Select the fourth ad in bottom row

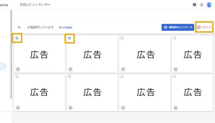pyautogui.click(x=174, y=77)
